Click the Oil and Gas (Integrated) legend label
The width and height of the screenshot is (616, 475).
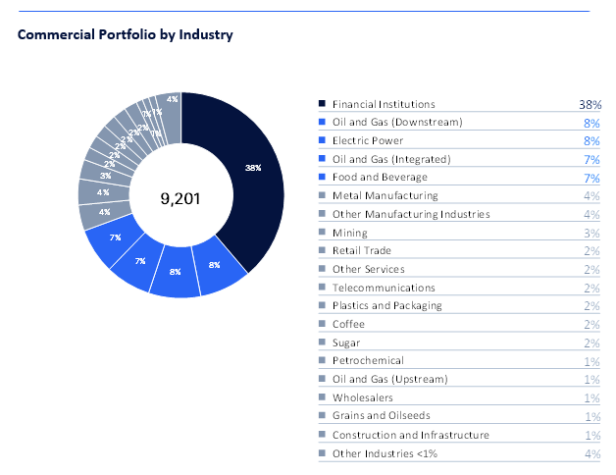tap(391, 159)
